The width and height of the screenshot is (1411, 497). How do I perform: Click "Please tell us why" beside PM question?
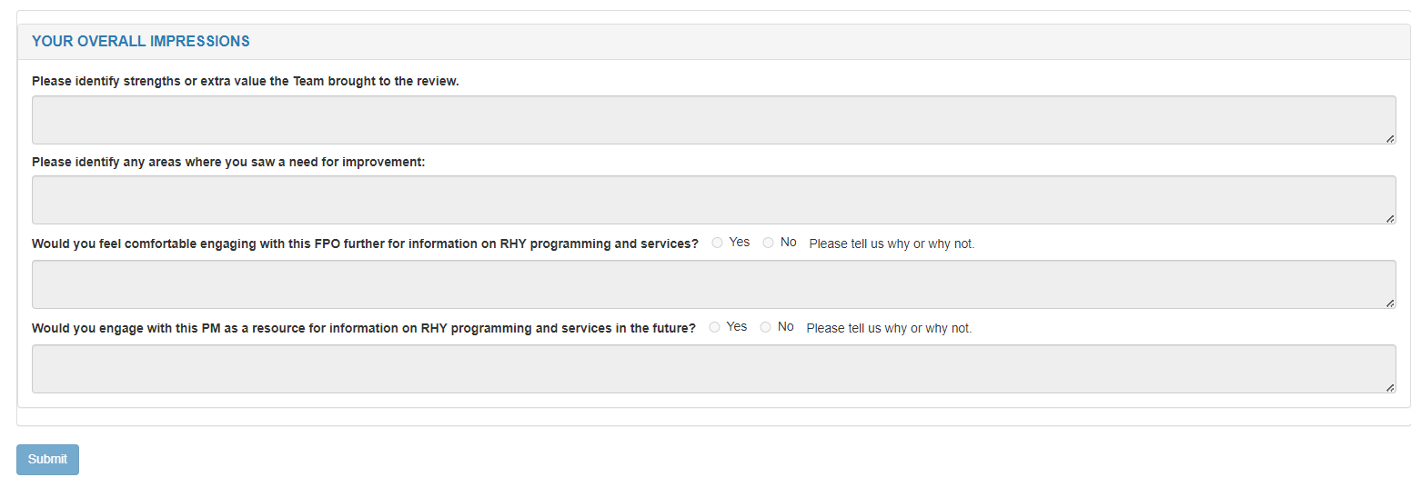click(x=889, y=328)
